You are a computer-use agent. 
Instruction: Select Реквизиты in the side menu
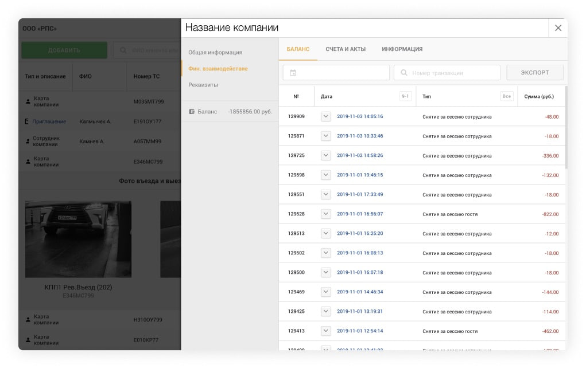(203, 85)
